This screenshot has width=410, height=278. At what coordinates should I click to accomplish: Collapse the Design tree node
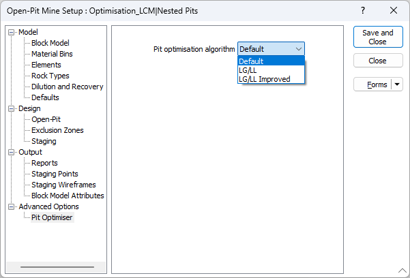(11, 109)
